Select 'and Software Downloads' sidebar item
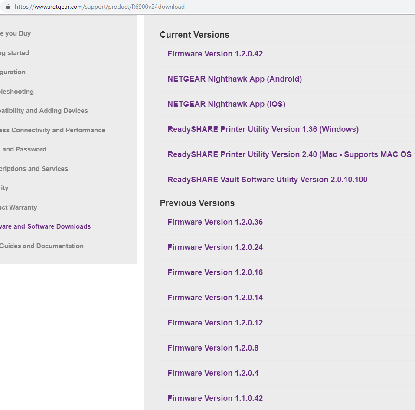 pyautogui.click(x=45, y=226)
